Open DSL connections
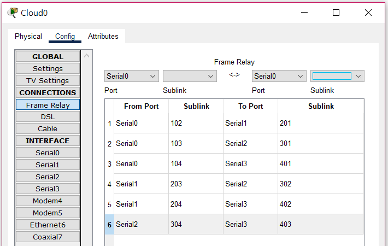 click(48, 116)
